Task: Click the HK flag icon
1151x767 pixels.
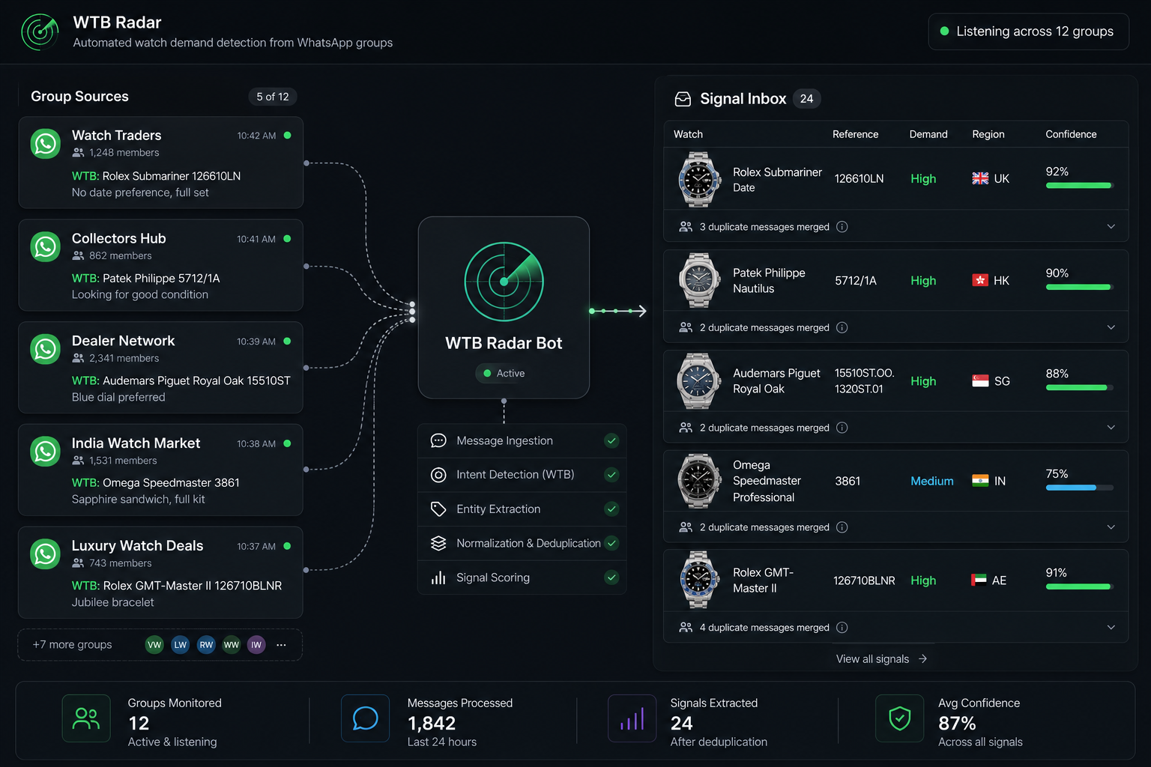Action: pos(980,280)
